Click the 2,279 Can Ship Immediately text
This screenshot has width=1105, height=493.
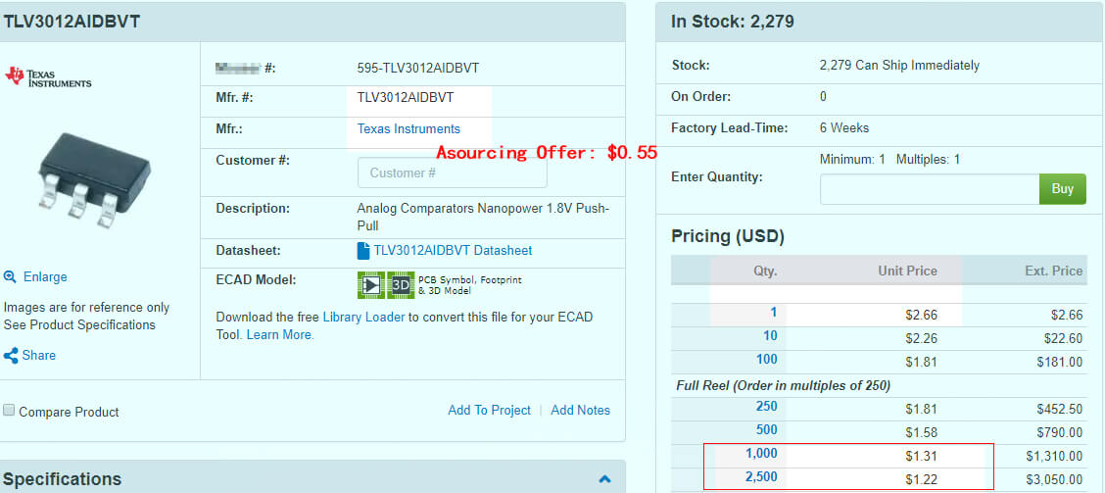(x=900, y=66)
